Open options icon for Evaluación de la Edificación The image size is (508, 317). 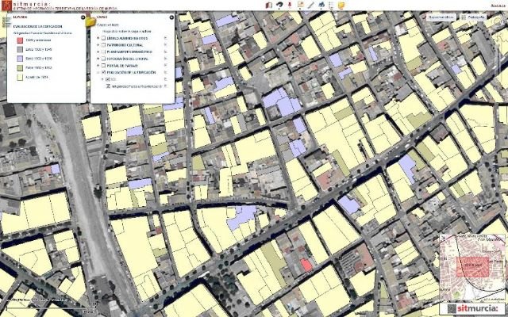coord(166,72)
